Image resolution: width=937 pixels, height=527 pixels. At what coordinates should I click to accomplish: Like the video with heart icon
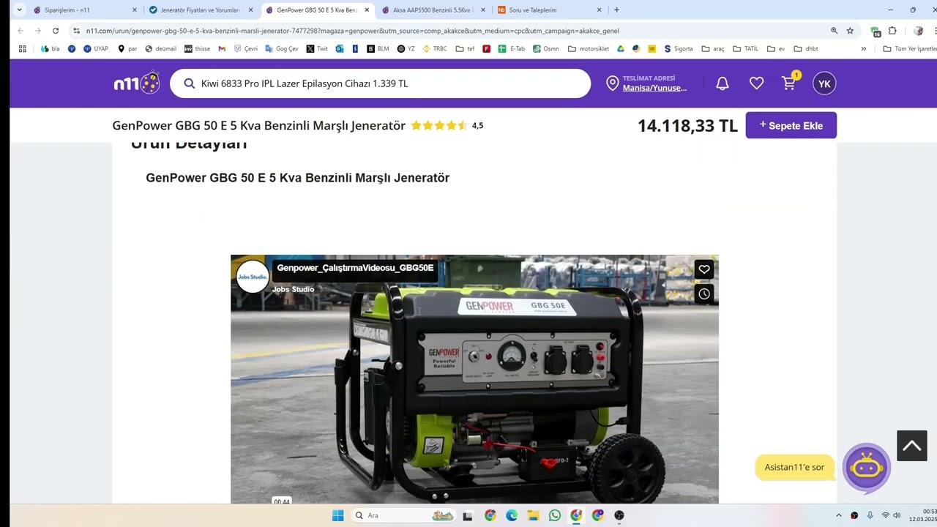tap(704, 269)
